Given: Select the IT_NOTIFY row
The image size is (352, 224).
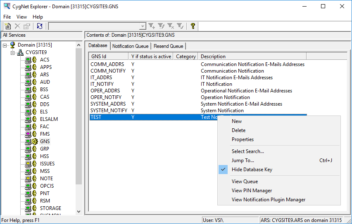Looking at the screenshot, I should [x=198, y=84].
